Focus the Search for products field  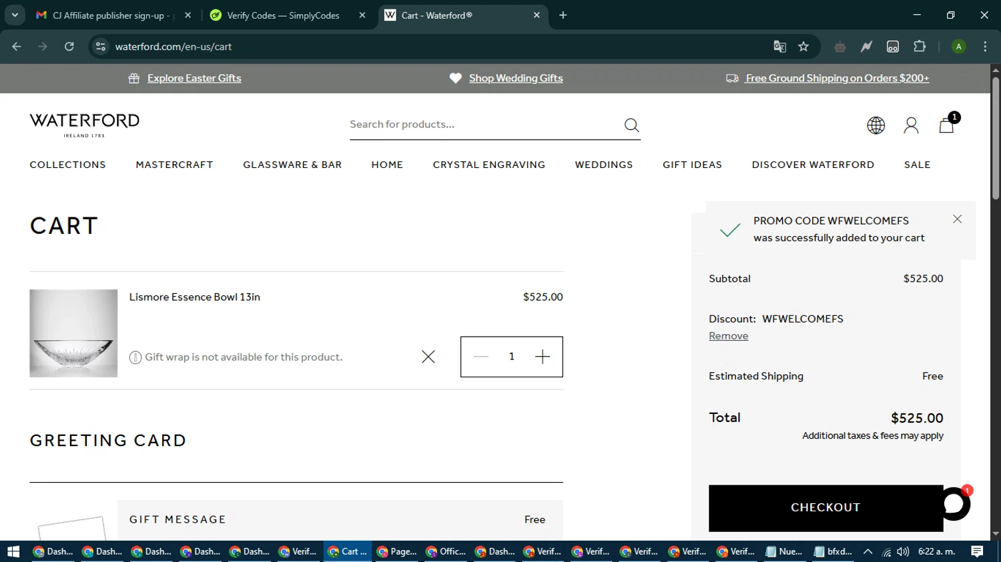tap(484, 125)
